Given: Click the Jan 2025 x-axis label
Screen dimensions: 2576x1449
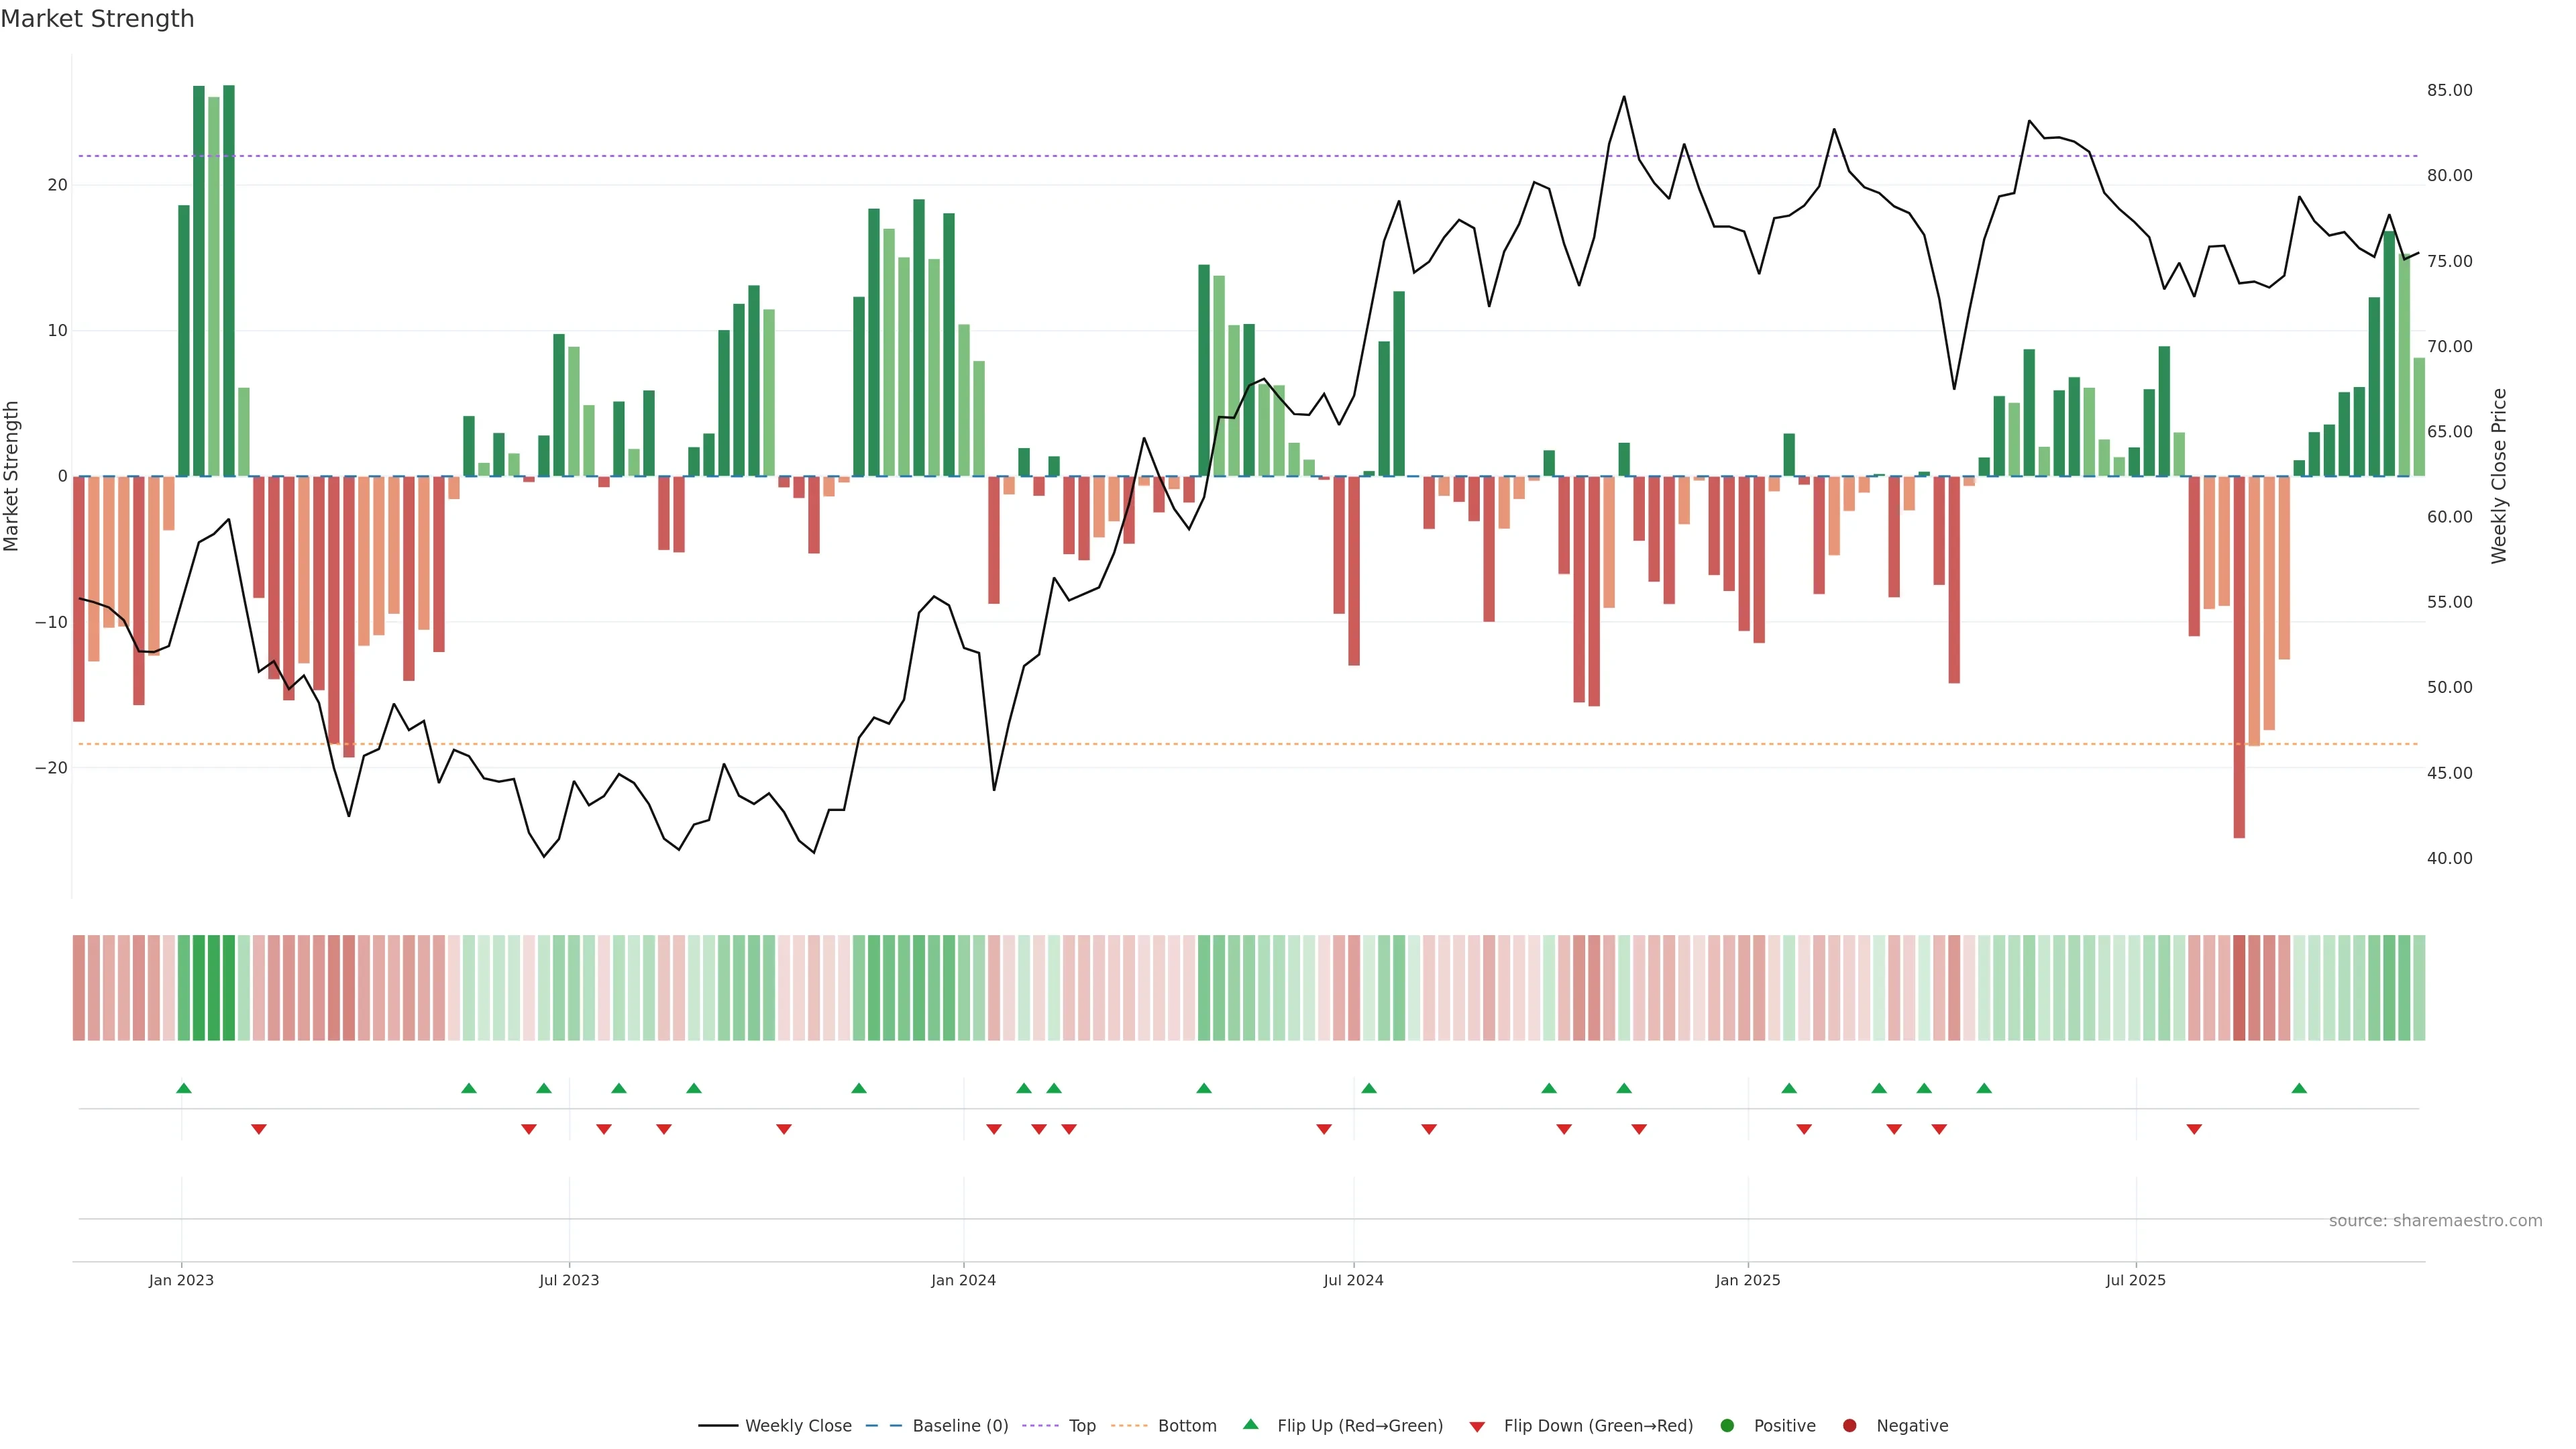Looking at the screenshot, I should click(1747, 1280).
